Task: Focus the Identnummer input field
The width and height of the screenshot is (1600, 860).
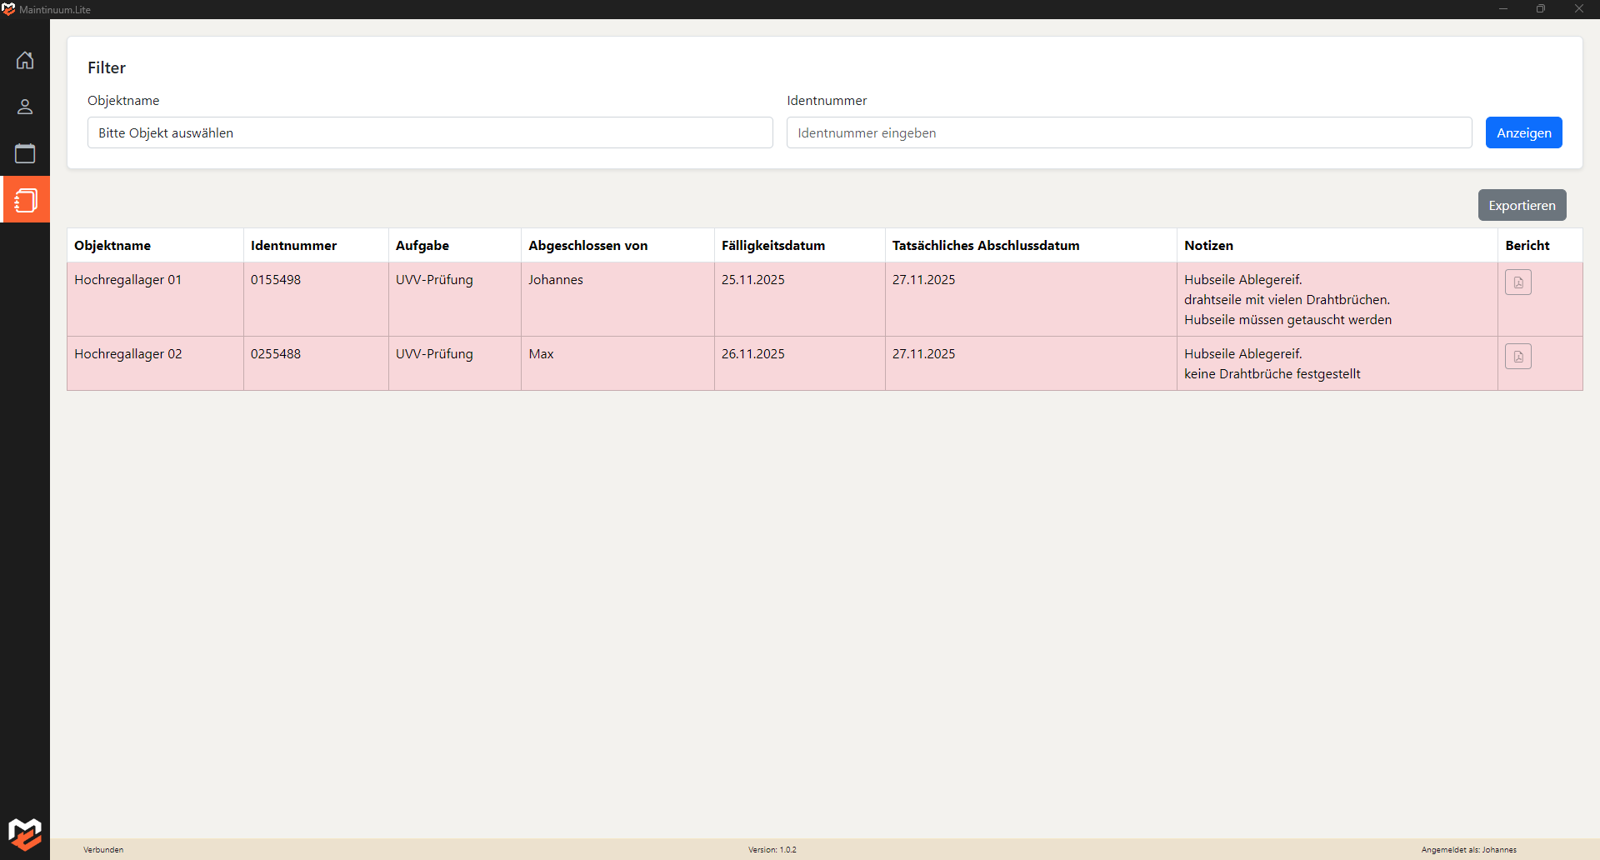Action: click(x=1128, y=132)
